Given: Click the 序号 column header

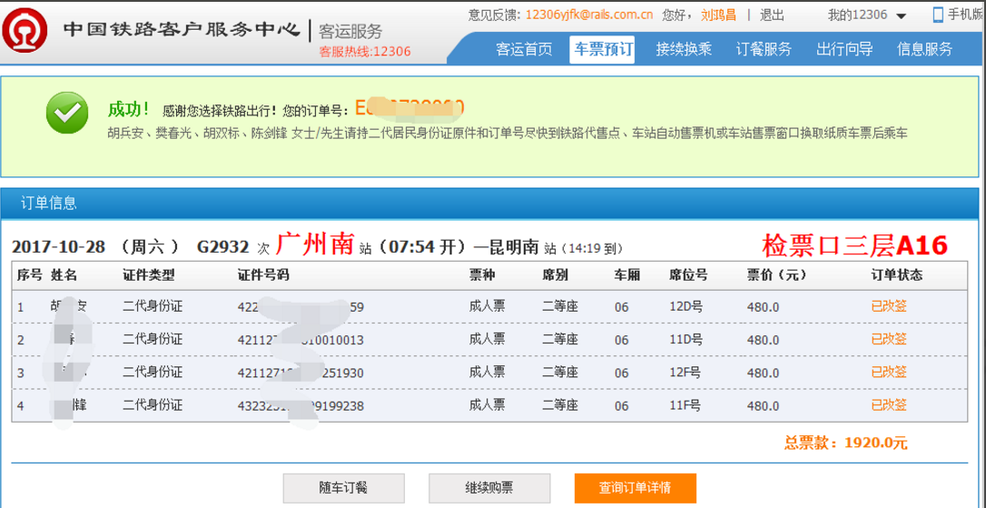Looking at the screenshot, I should (x=29, y=275).
